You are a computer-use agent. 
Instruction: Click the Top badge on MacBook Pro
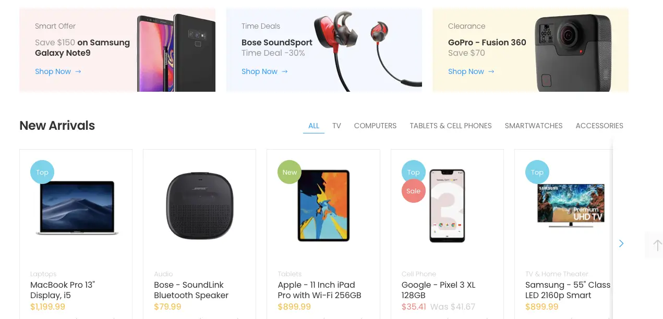coord(42,172)
